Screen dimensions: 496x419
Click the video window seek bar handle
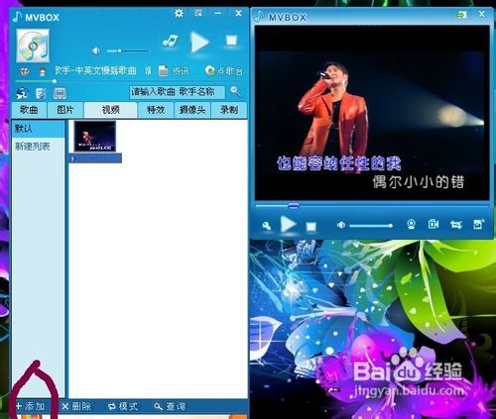click(293, 206)
